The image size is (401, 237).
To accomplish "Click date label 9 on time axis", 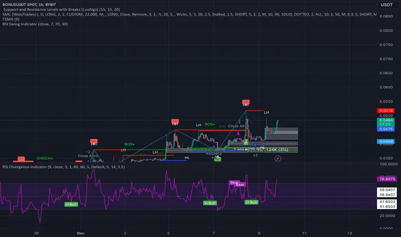I will pos(259,233).
